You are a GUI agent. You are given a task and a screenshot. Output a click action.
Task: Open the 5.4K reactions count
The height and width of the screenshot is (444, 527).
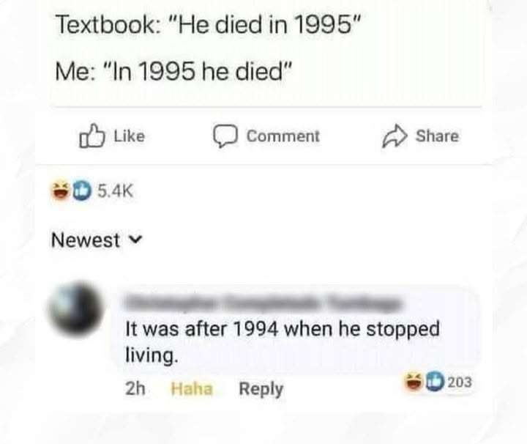click(x=116, y=191)
